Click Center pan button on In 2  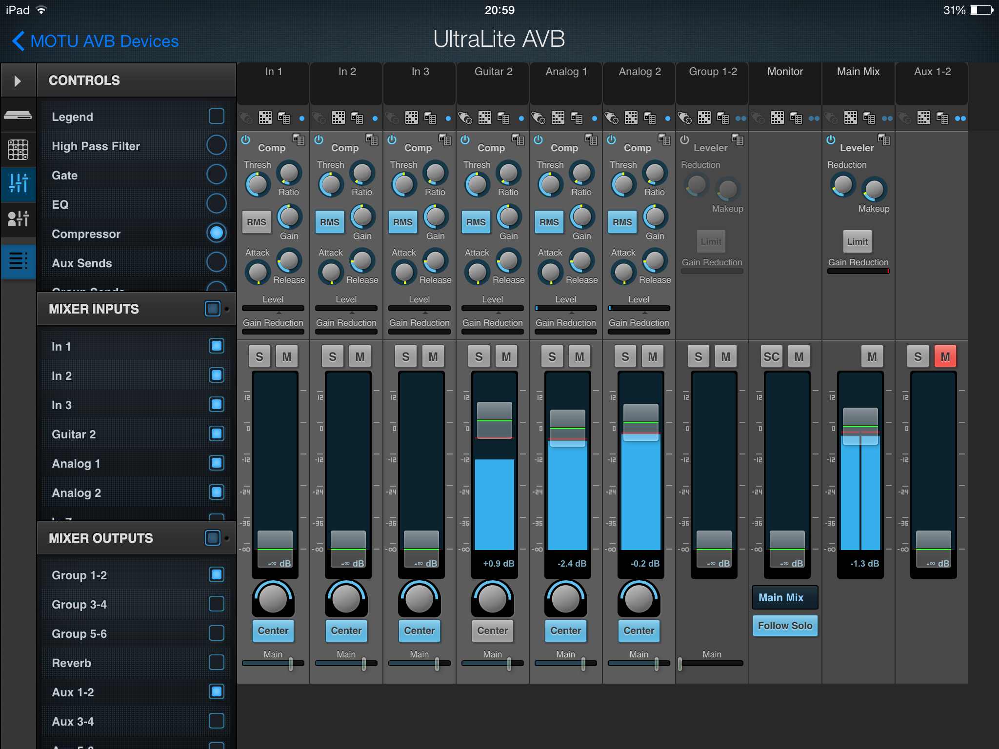point(346,631)
